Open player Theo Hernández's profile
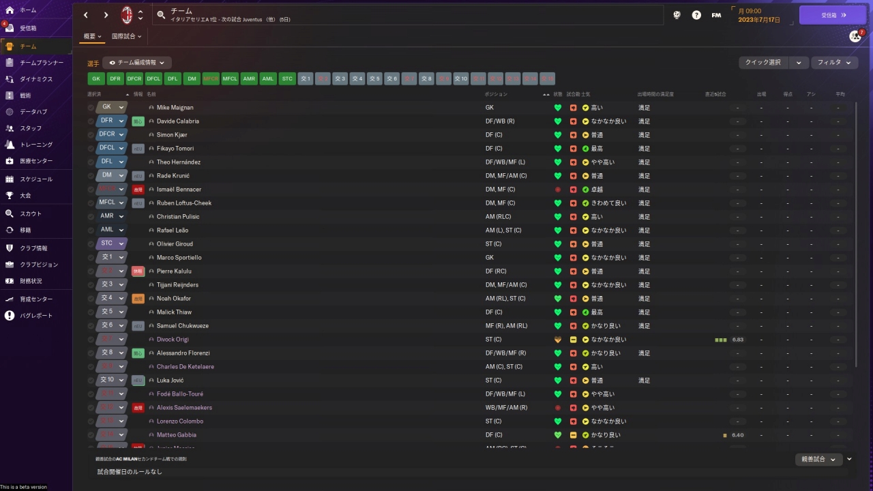This screenshot has width=873, height=491. 178,162
